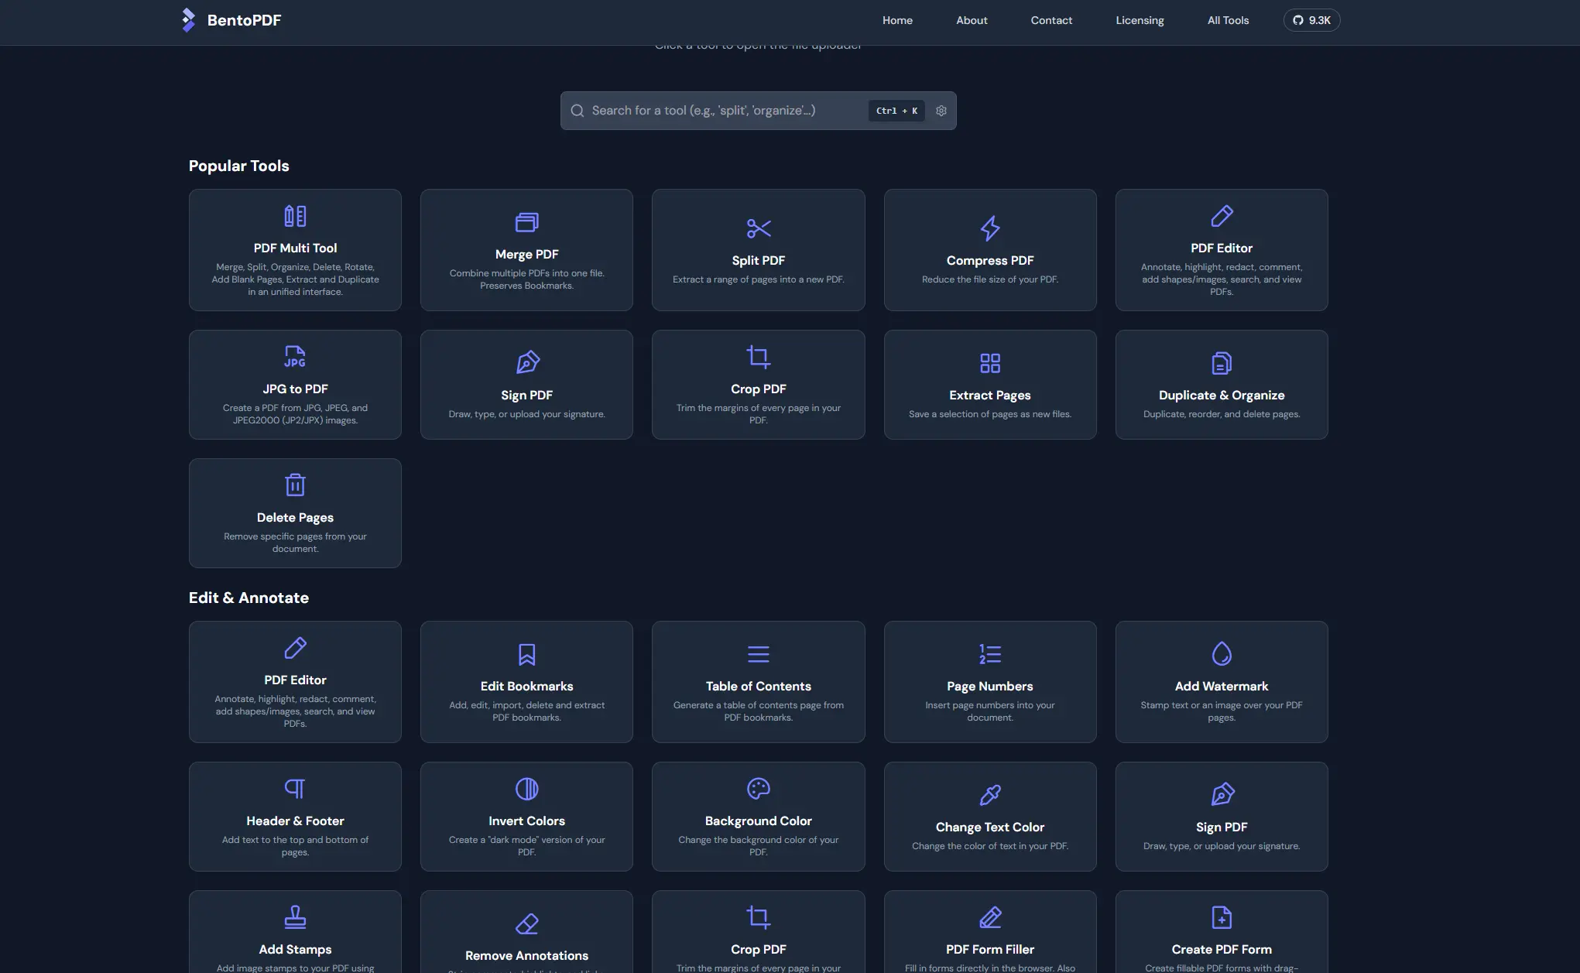Select the Delete Pages trash icon
Viewport: 1580px width, 973px height.
click(295, 485)
